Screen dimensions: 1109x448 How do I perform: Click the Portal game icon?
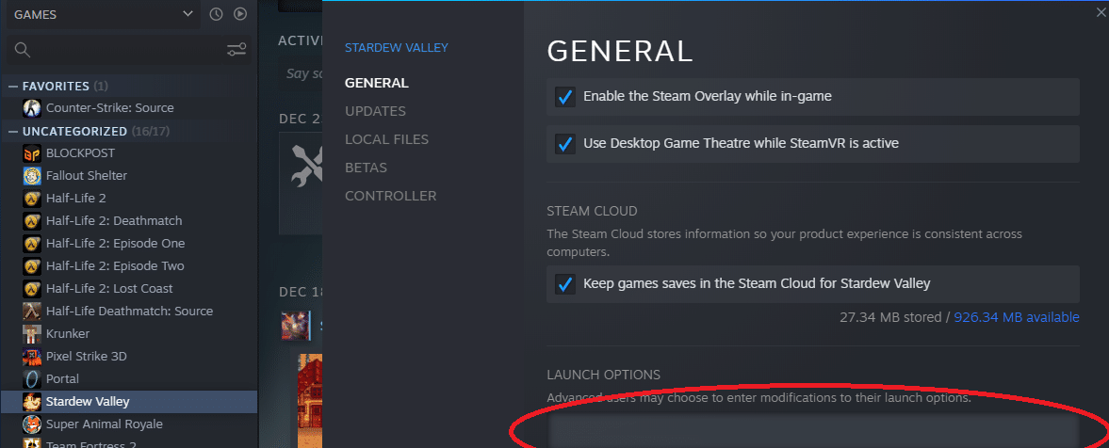[x=32, y=379]
